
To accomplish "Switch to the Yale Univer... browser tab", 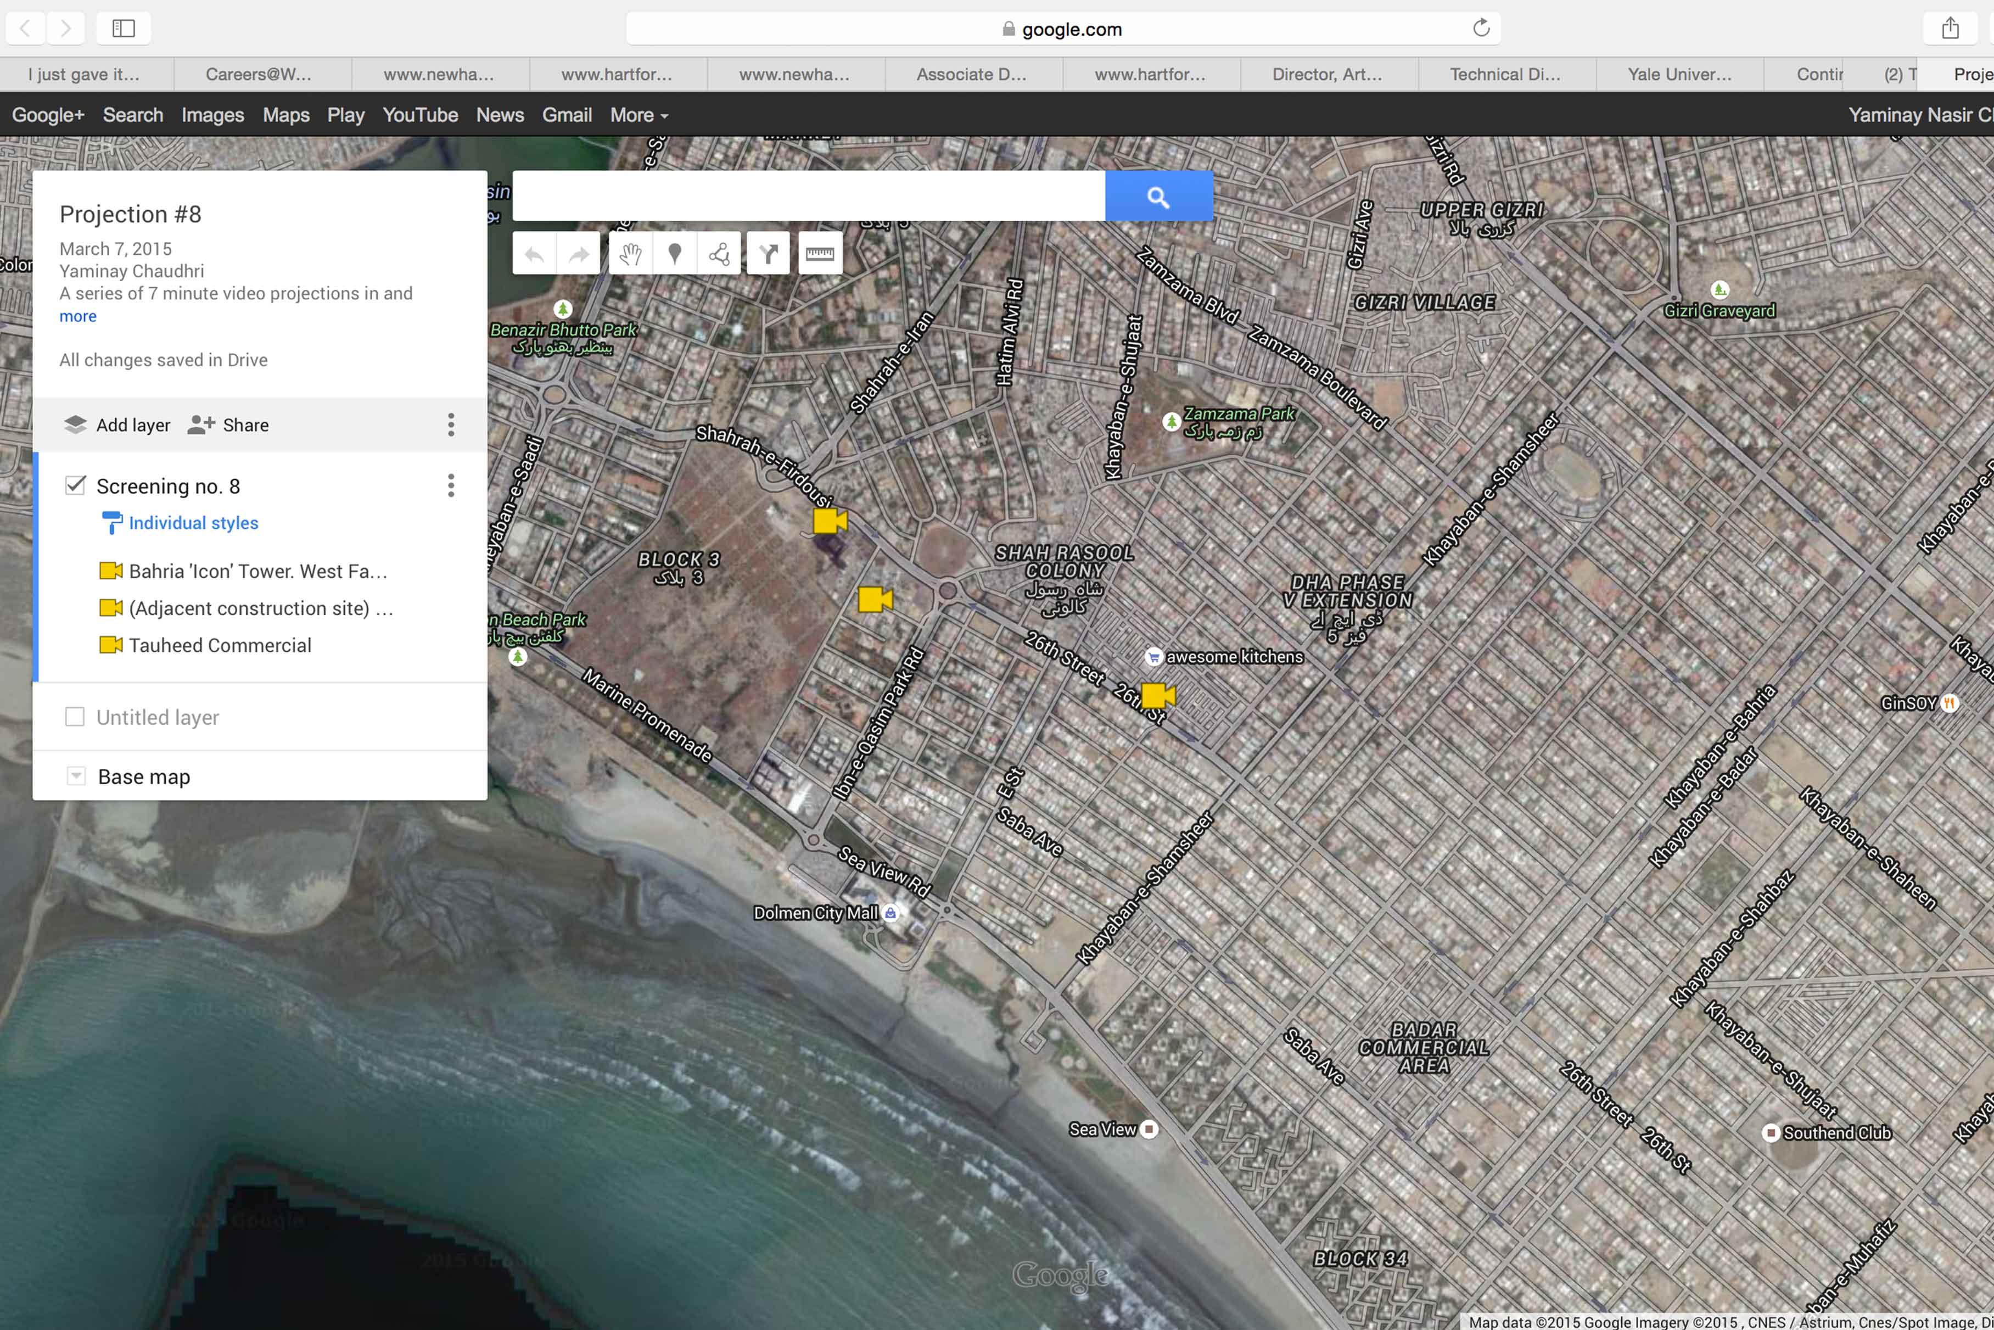I will (1679, 75).
